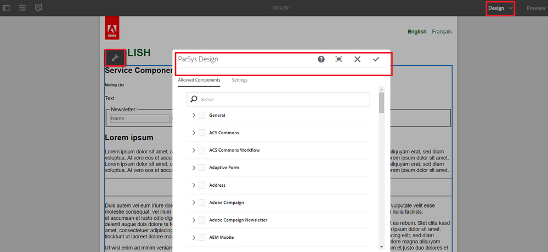Switch language to Français

tap(442, 32)
